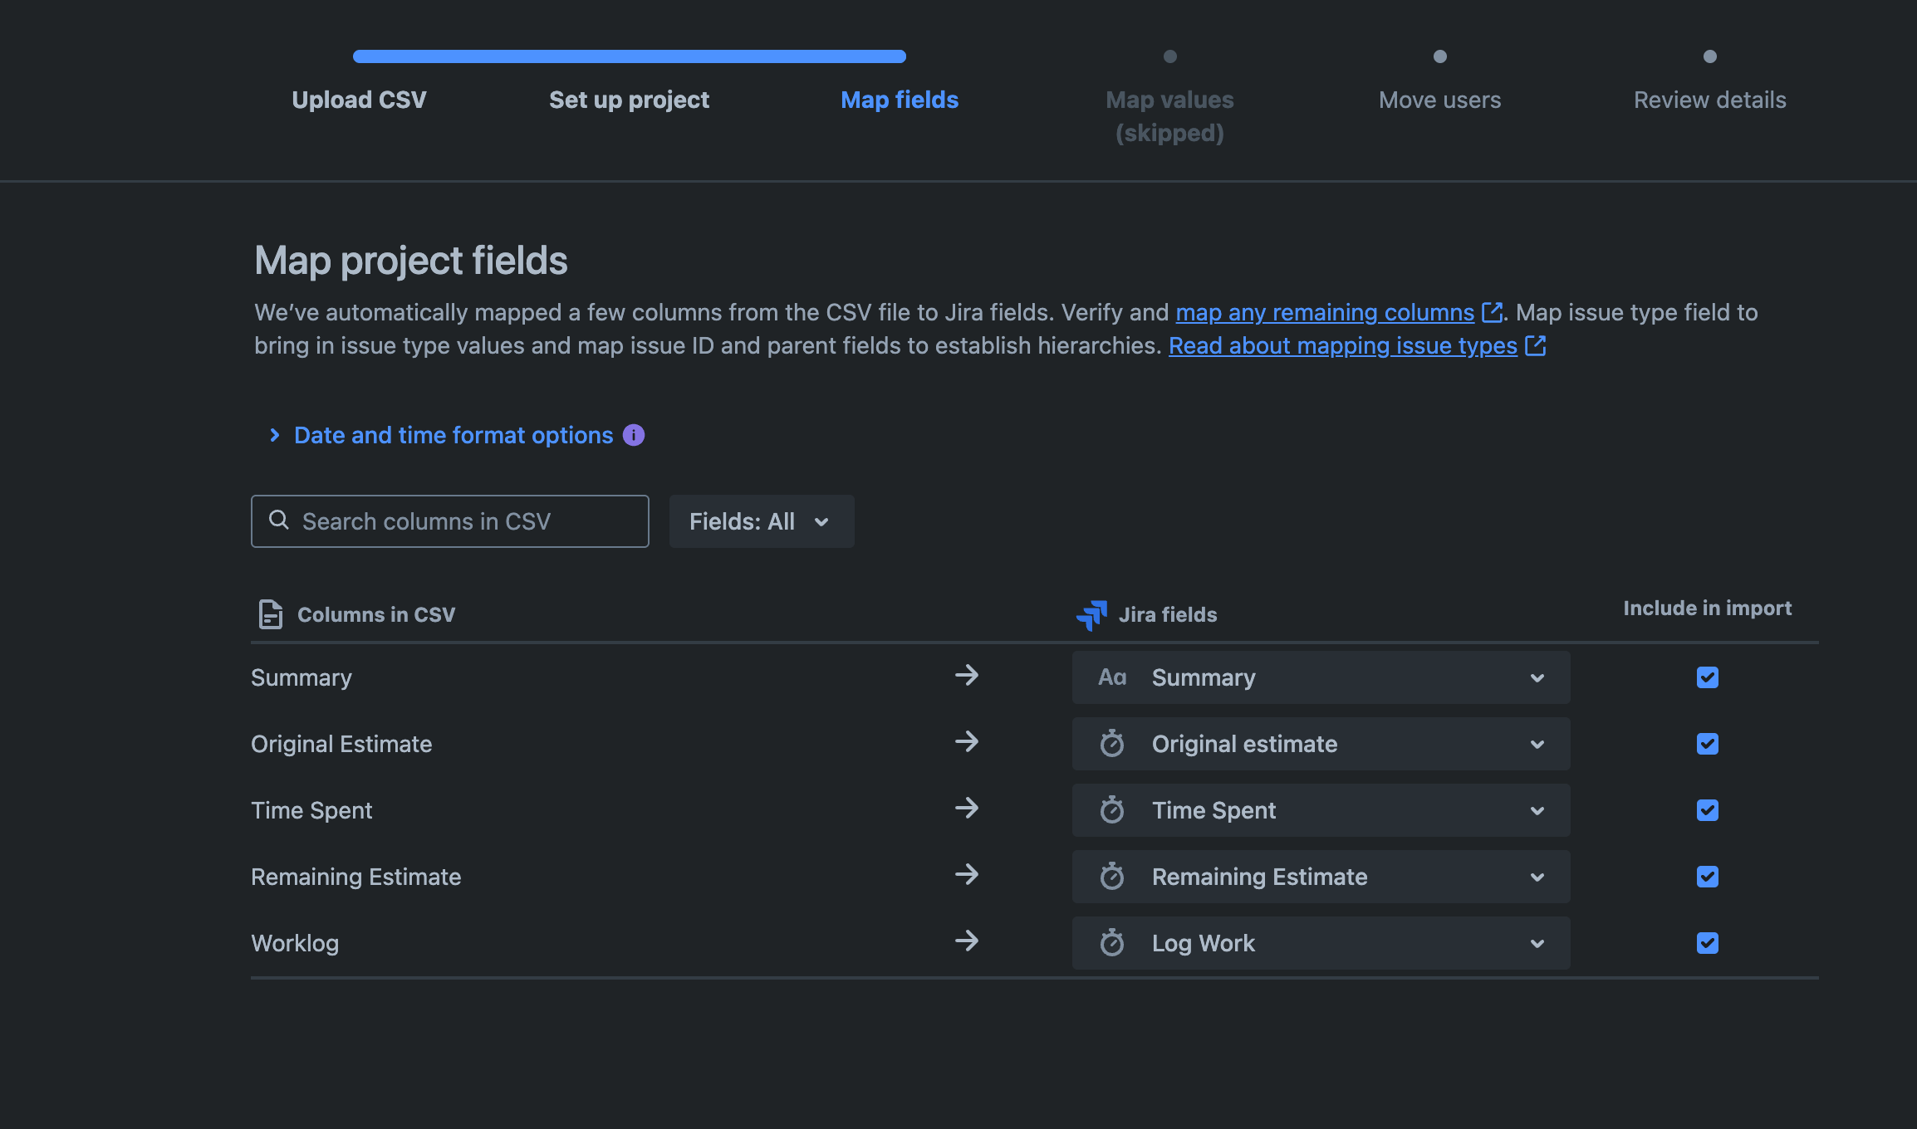Click the magnifier icon in search box

tap(279, 521)
